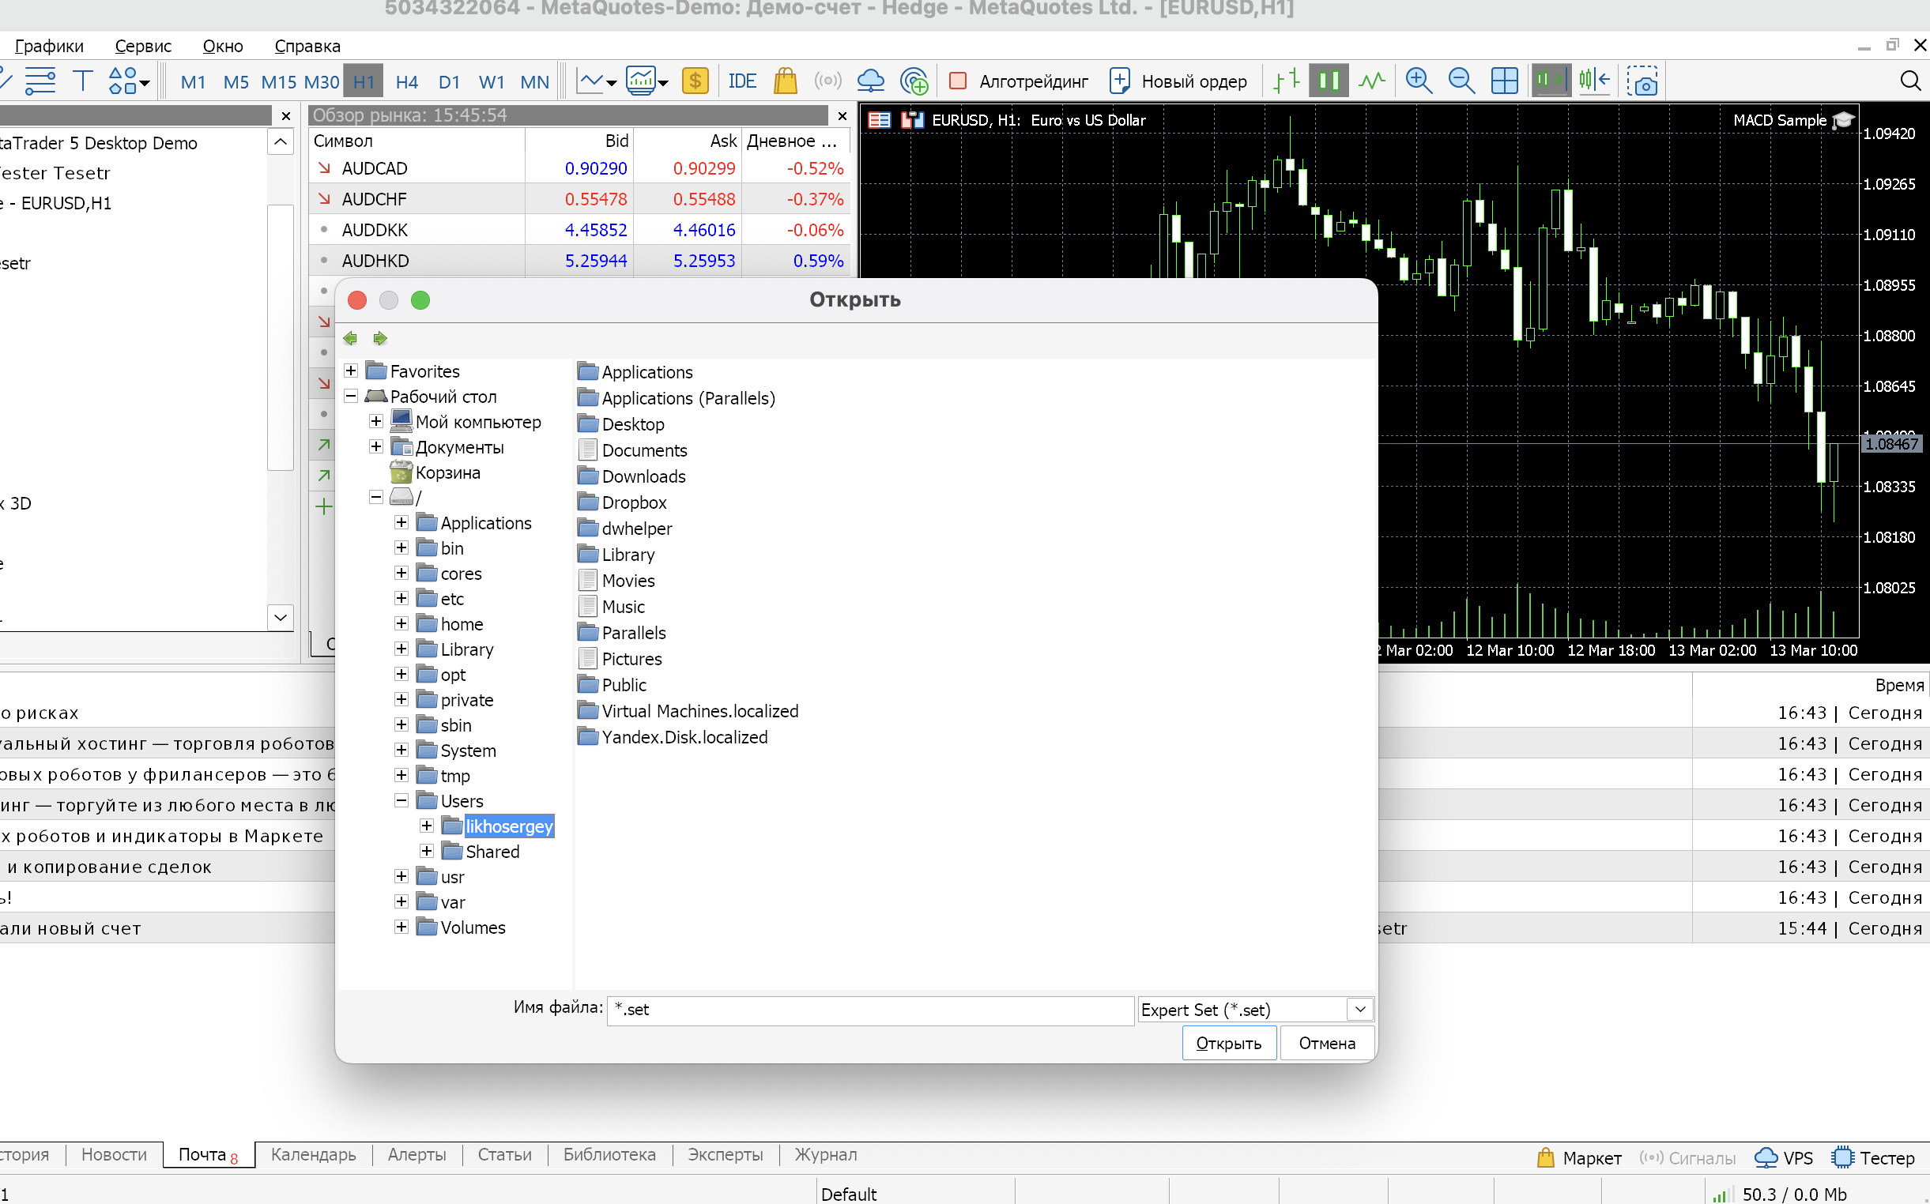Open Тестер in bottom bar
1930x1204 pixels.
pos(1874,1159)
